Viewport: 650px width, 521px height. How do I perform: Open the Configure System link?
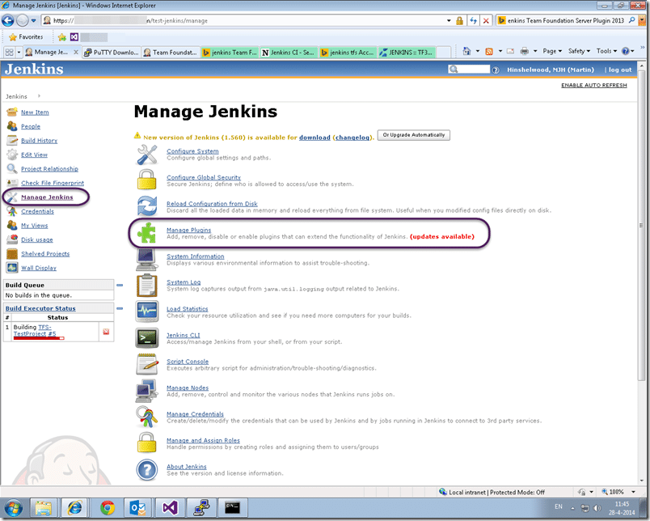(x=192, y=151)
